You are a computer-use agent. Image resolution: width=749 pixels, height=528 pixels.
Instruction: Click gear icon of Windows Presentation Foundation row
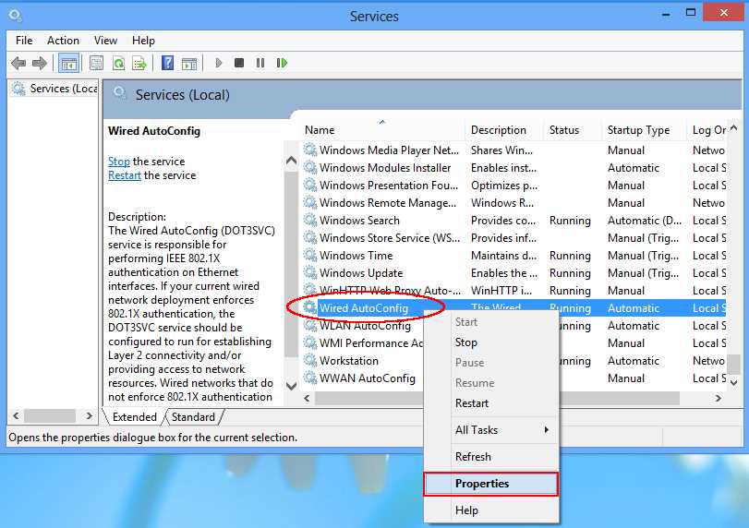click(310, 186)
